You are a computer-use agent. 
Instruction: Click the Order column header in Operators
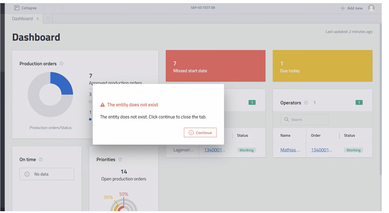coord(316,135)
